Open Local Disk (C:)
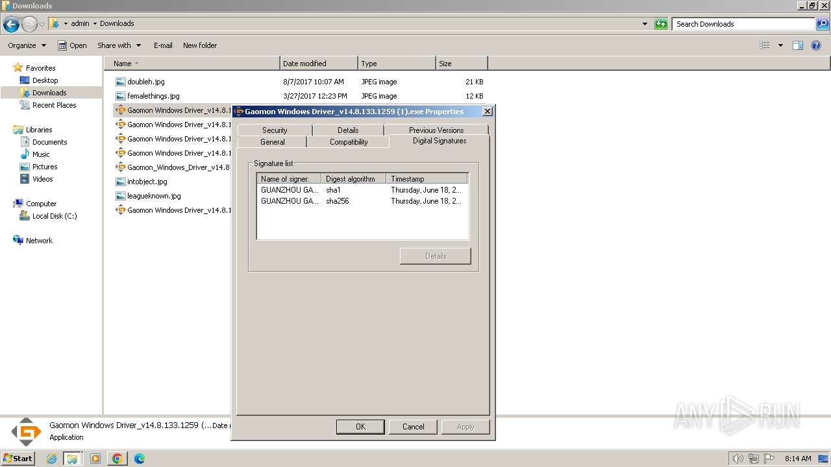 point(55,216)
